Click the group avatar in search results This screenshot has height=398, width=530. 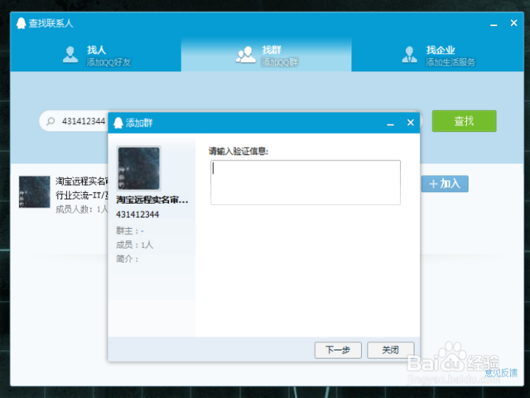[35, 192]
